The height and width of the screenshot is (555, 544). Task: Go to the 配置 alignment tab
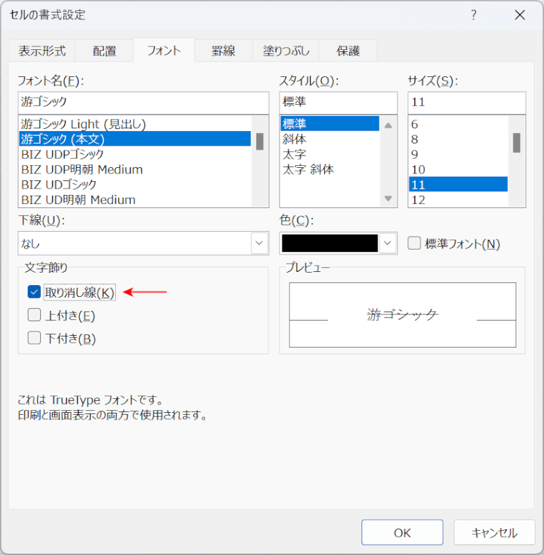(105, 51)
